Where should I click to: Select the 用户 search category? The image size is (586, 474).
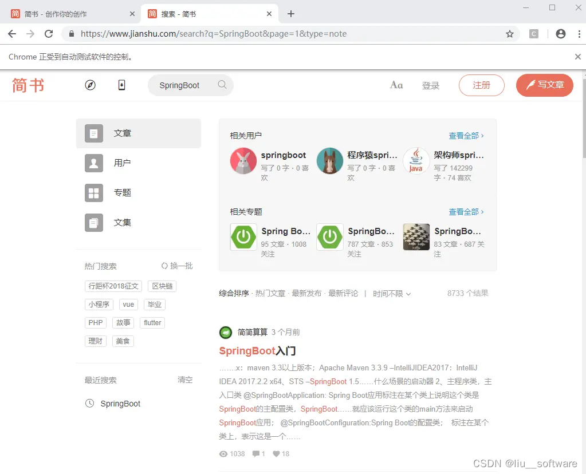[x=139, y=163]
